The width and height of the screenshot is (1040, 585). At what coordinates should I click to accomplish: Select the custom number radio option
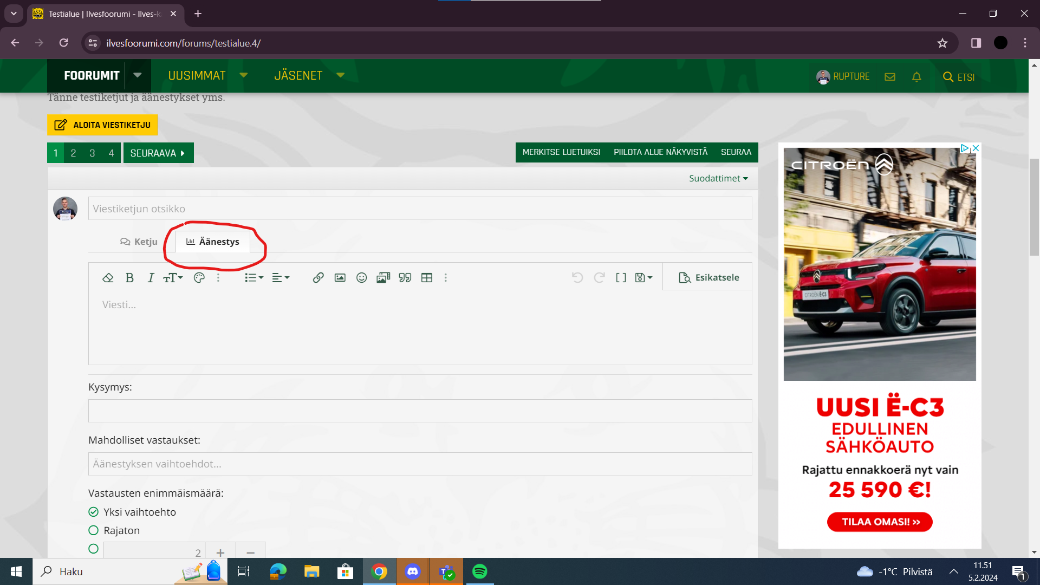click(x=94, y=549)
